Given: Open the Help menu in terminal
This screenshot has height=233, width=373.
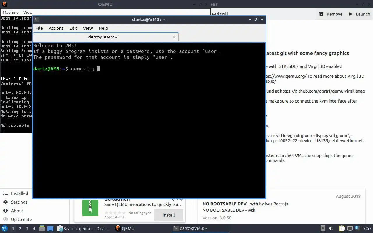Looking at the screenshot, I should [x=103, y=28].
